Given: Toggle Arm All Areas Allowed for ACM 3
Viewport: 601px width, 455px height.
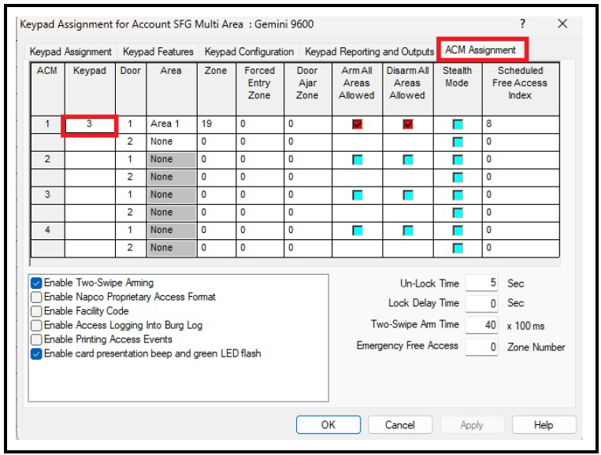Looking at the screenshot, I should pos(358,195).
